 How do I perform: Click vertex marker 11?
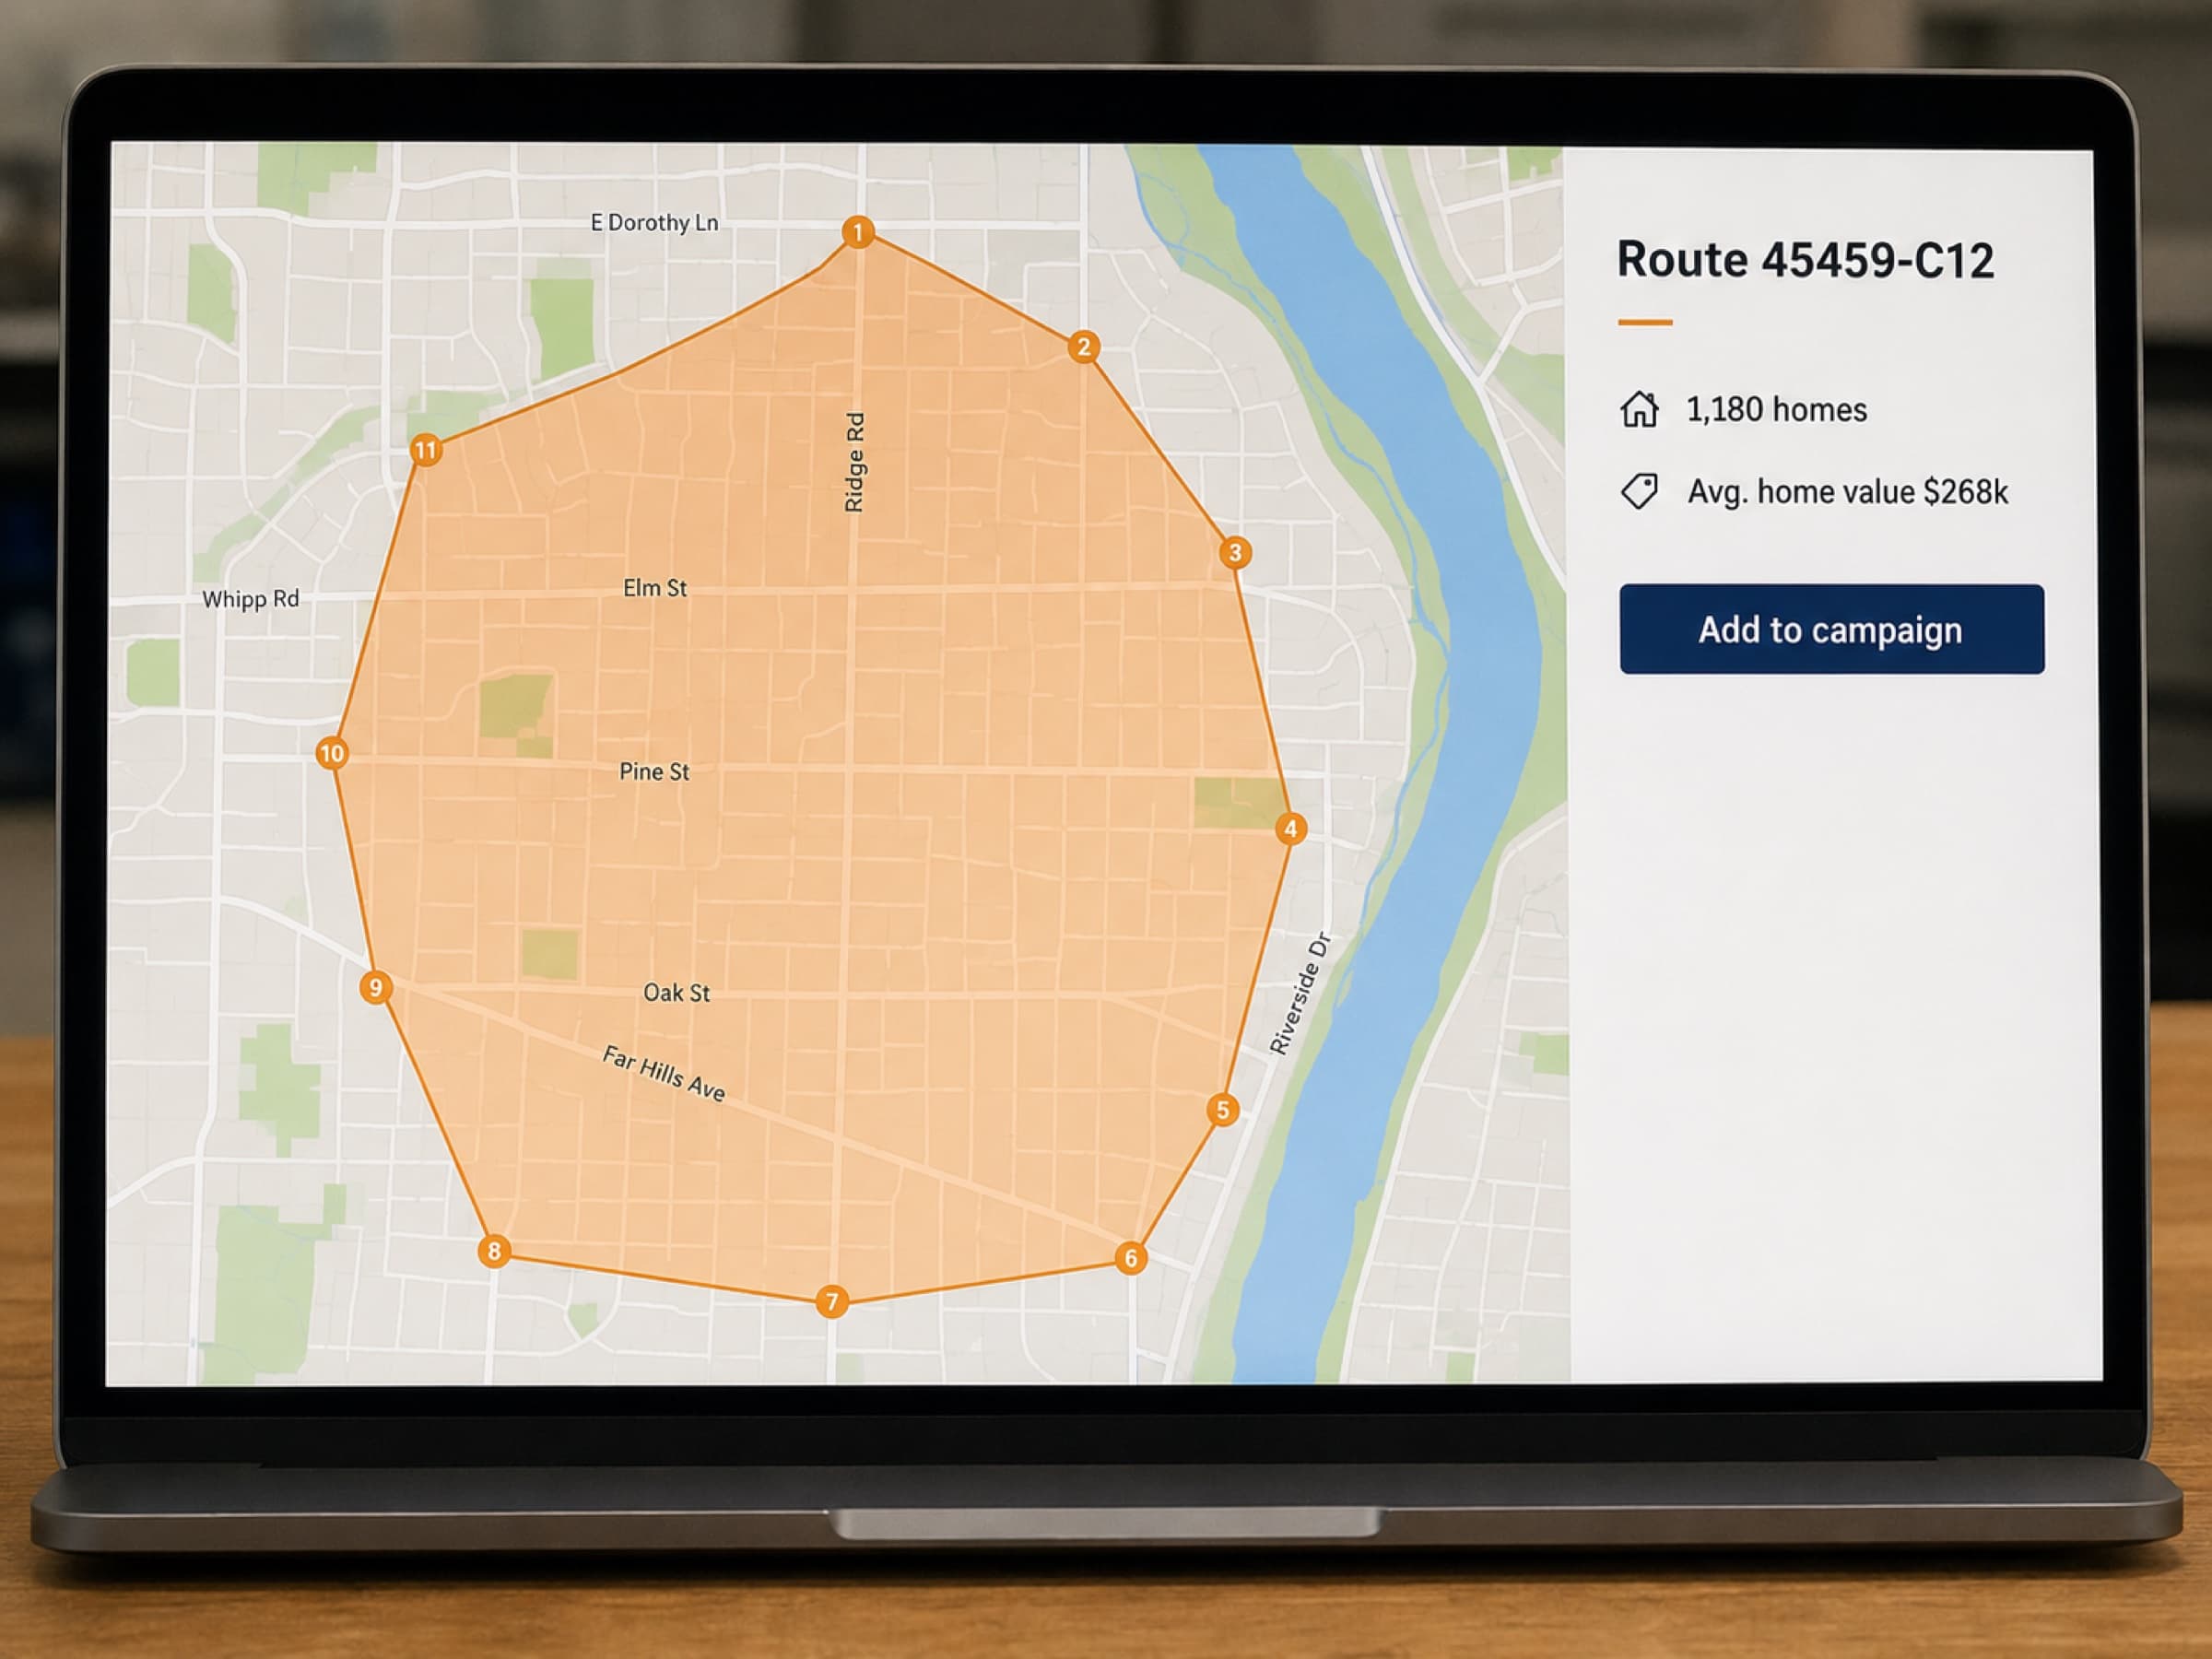[x=426, y=450]
